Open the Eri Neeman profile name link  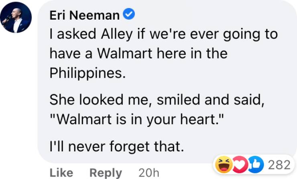[84, 15]
